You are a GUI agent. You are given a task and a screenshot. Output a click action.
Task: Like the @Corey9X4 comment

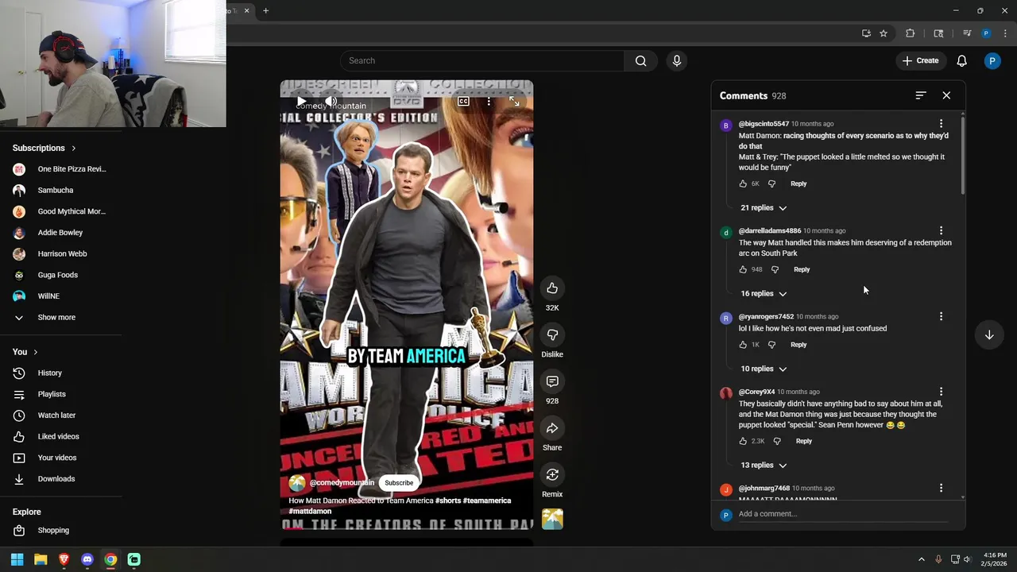coord(743,441)
